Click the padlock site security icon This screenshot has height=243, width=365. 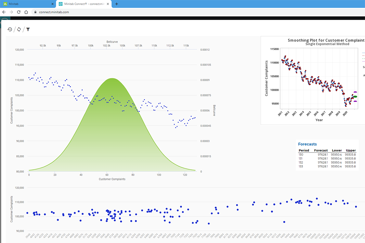pos(34,12)
